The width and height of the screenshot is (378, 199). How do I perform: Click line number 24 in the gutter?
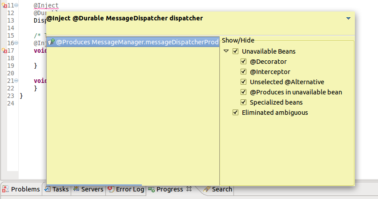[11, 103]
